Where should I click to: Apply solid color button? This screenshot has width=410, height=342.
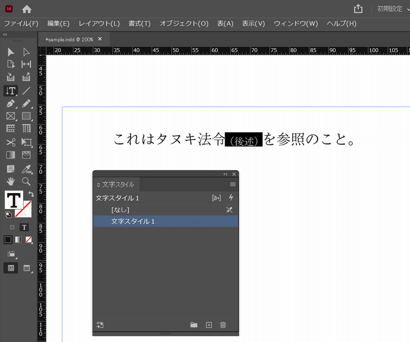[x=8, y=239]
